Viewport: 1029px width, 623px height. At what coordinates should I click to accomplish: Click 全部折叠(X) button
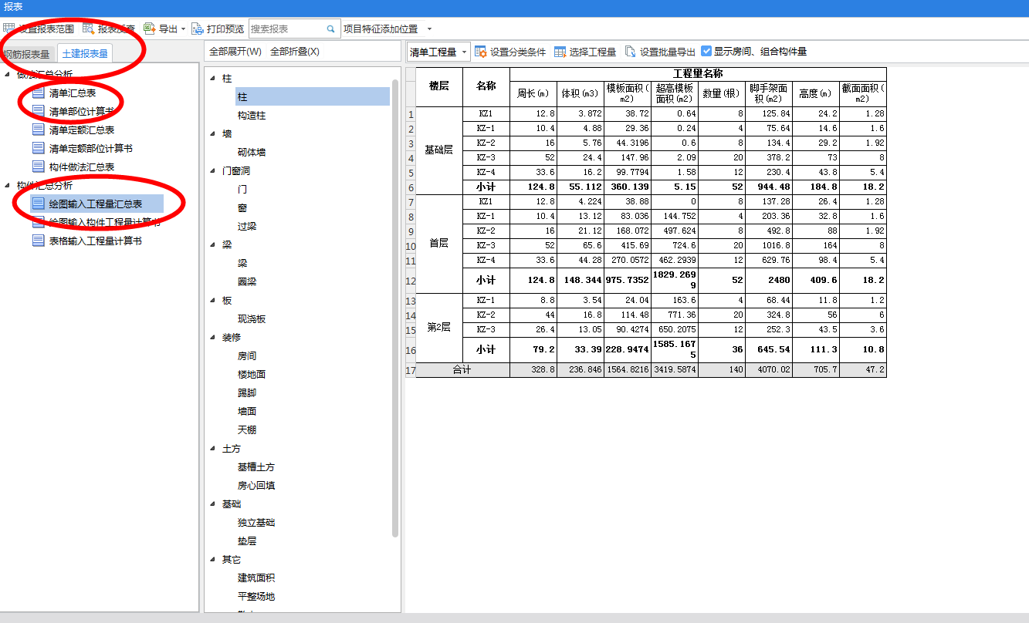click(295, 52)
